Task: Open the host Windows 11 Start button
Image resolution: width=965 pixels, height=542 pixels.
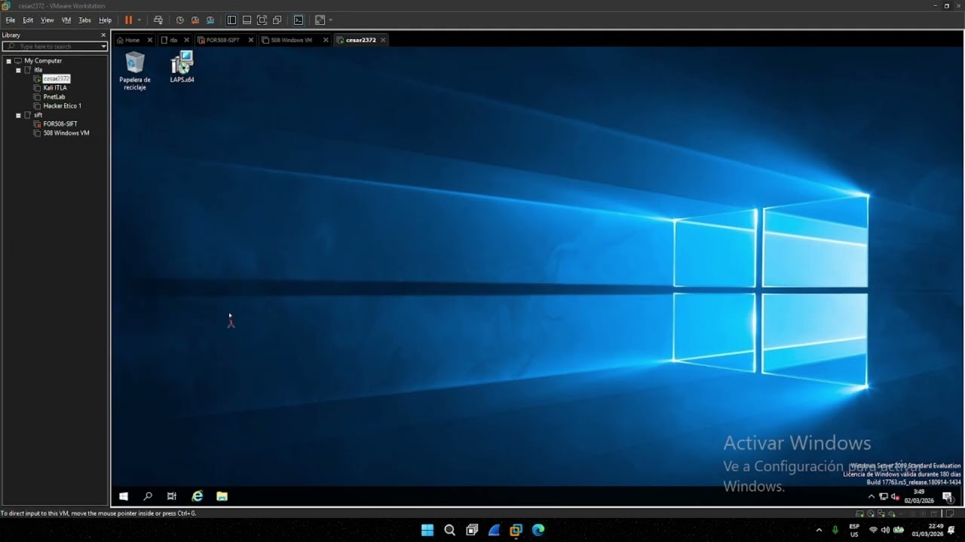Action: click(x=427, y=530)
